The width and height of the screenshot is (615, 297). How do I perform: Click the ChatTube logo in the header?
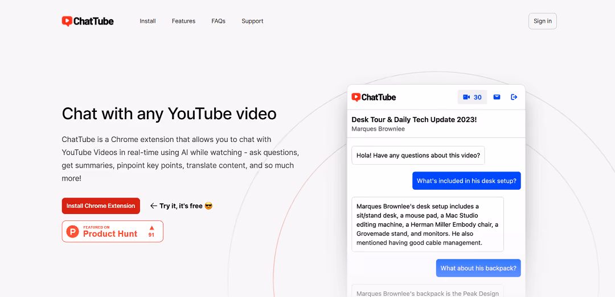88,21
